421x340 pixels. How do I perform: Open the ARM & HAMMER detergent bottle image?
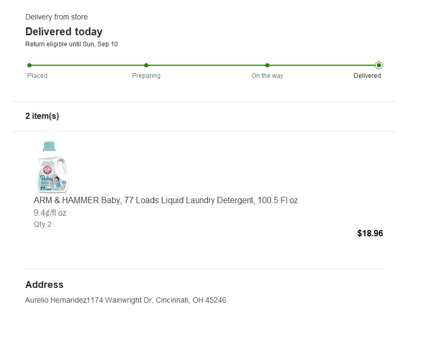point(52,166)
